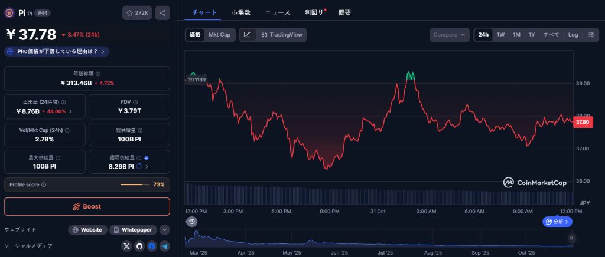Open the 市場数 tab
Image resolution: width=605 pixels, height=257 pixels.
(x=241, y=13)
